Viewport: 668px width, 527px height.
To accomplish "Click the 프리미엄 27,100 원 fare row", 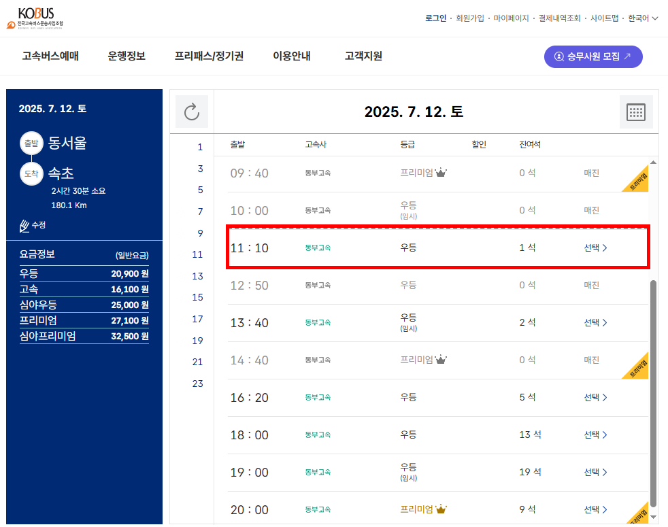I will click(84, 320).
